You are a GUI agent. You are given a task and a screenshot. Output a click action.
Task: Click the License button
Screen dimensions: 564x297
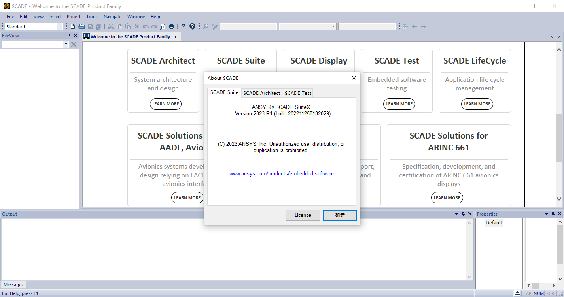303,215
